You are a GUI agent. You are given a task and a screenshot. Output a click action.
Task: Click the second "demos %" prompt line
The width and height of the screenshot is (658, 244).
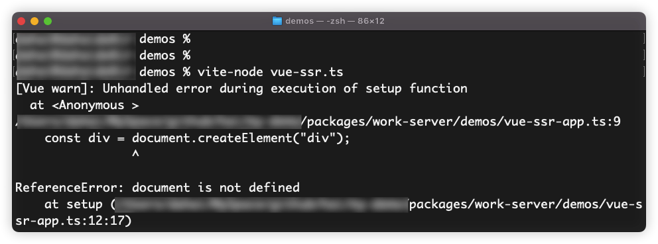(165, 56)
